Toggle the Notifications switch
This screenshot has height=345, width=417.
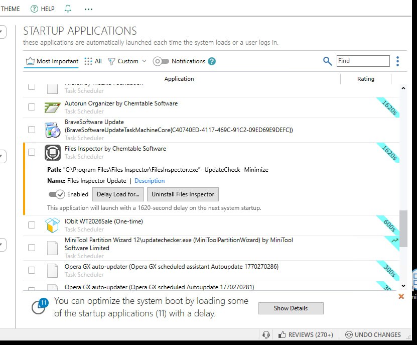point(161,61)
